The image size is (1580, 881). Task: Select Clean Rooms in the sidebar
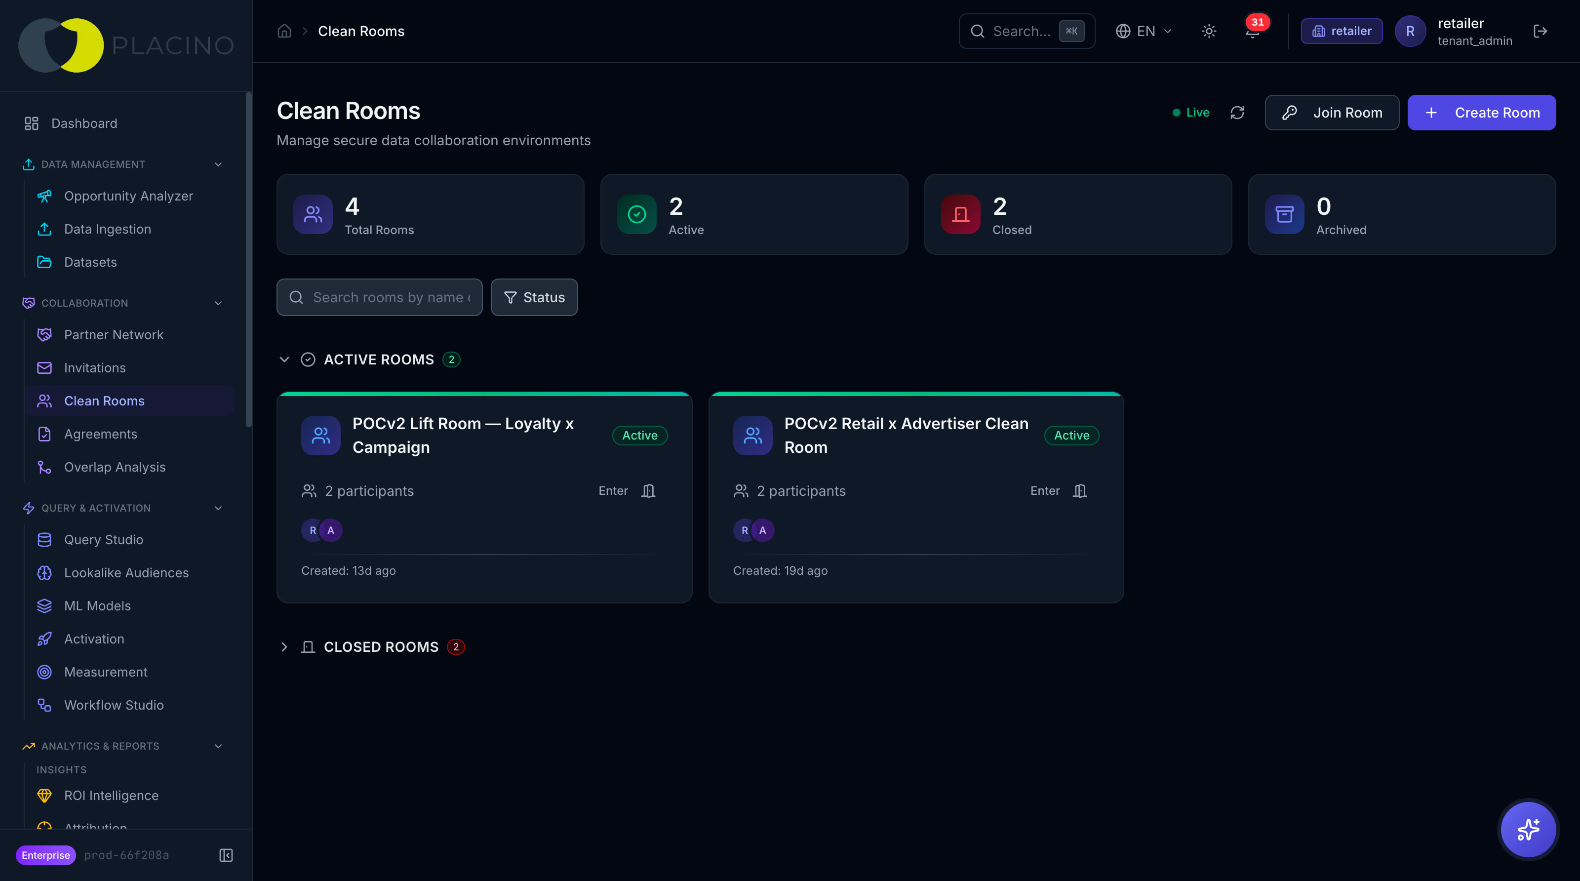click(x=129, y=400)
